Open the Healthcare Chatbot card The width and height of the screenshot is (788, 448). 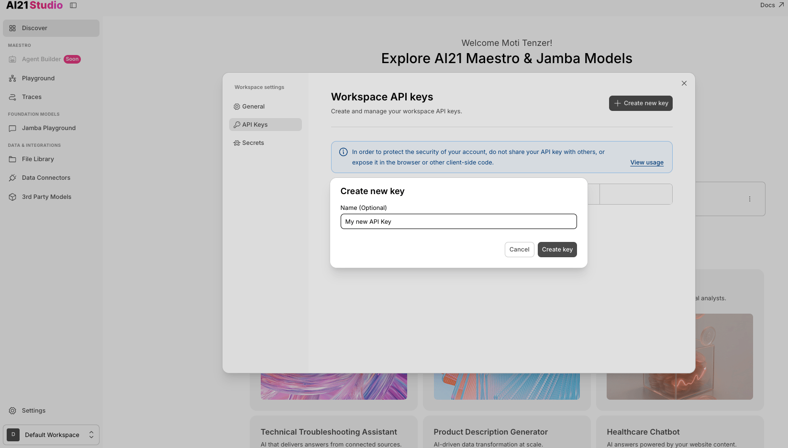click(x=680, y=432)
